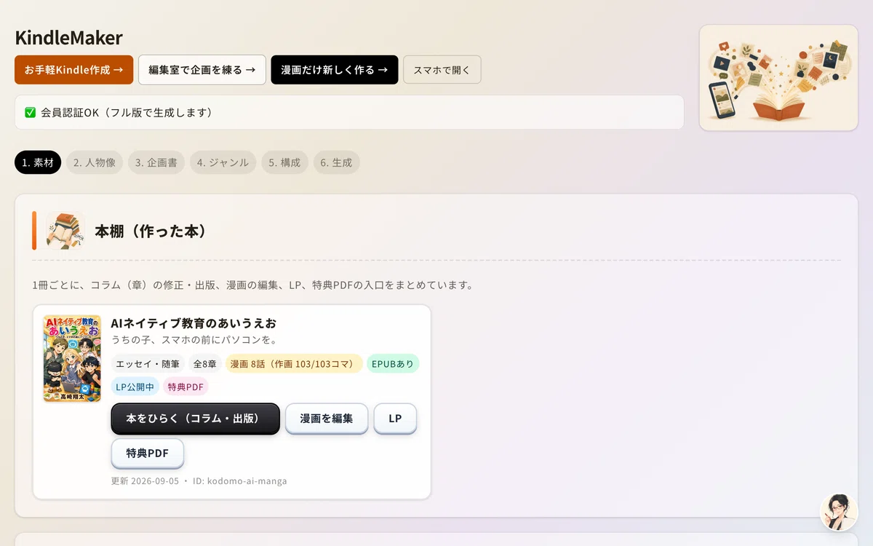873x546 pixels.
Task: Go to step 2. 人物像
Action: [95, 162]
